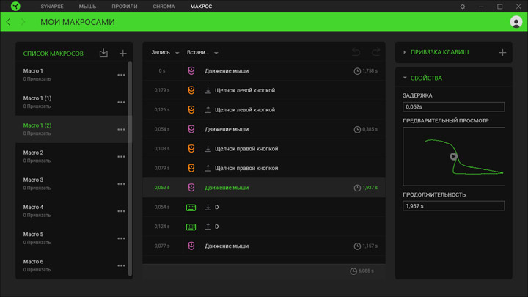This screenshot has width=528, height=297.
Task: Import macro via download icon
Action: (103, 53)
